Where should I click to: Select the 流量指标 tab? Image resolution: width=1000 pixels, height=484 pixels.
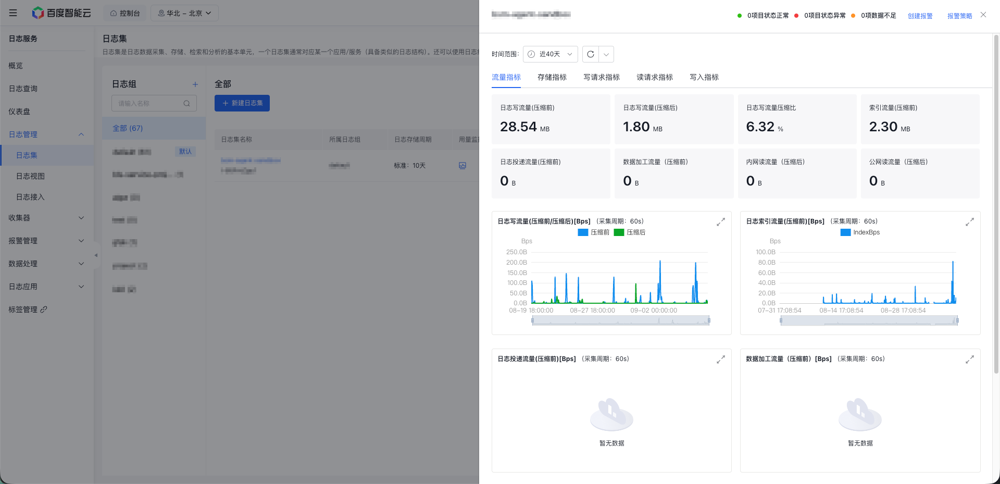pyautogui.click(x=506, y=77)
